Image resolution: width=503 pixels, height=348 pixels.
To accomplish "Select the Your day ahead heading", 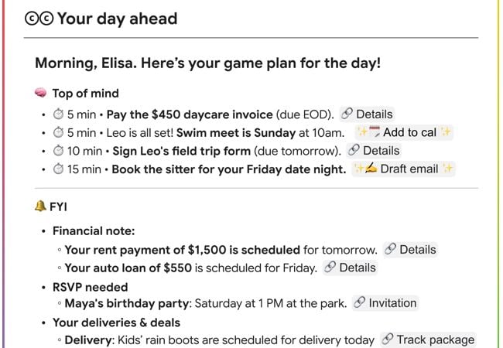I will pyautogui.click(x=117, y=19).
